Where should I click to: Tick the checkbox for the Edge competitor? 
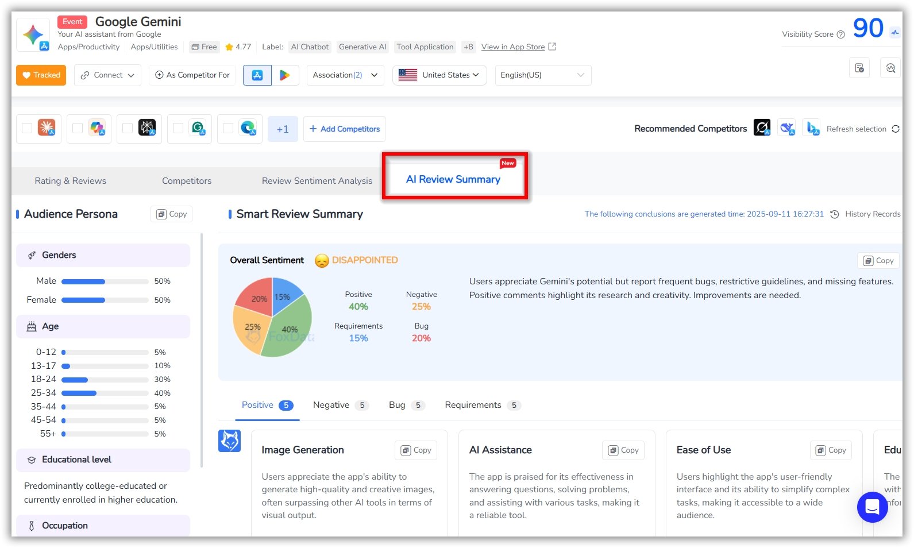click(x=228, y=128)
